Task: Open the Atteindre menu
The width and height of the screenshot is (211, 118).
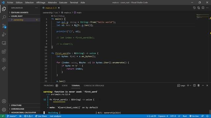Action: [52, 2]
